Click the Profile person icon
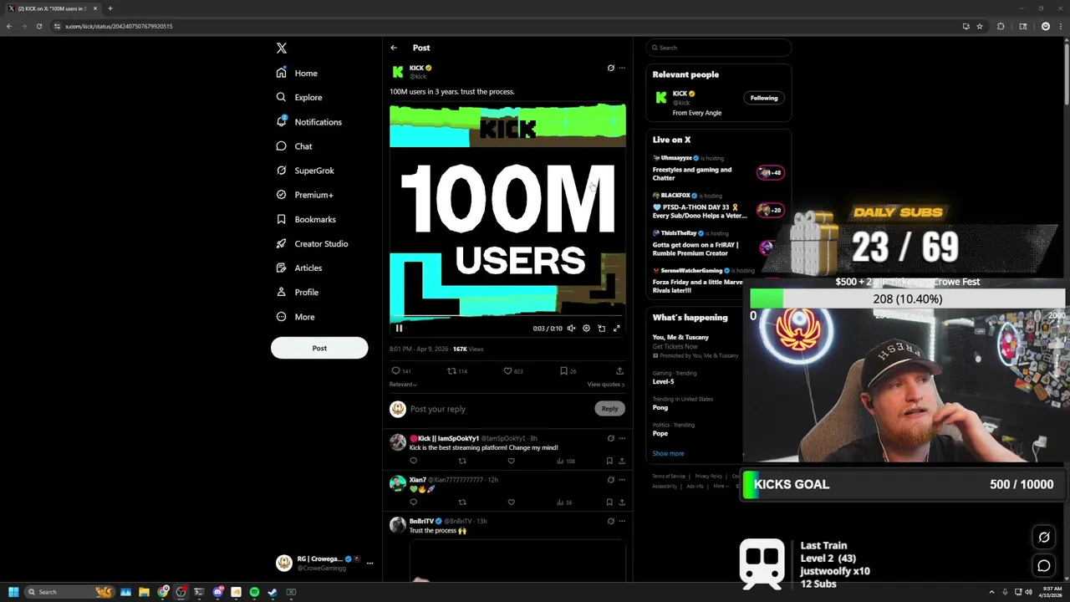 (x=282, y=292)
